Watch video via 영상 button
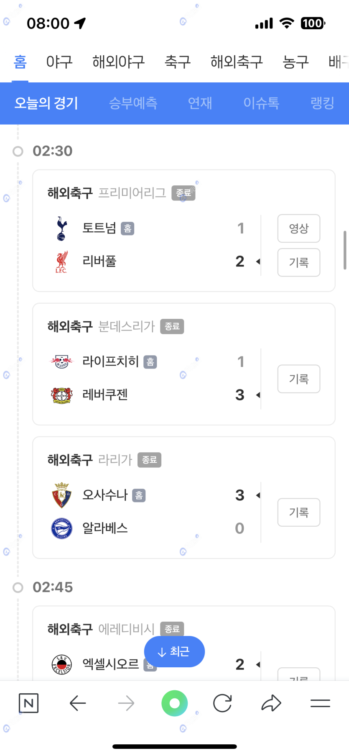Viewport: 349px width, 756px height. tap(299, 228)
